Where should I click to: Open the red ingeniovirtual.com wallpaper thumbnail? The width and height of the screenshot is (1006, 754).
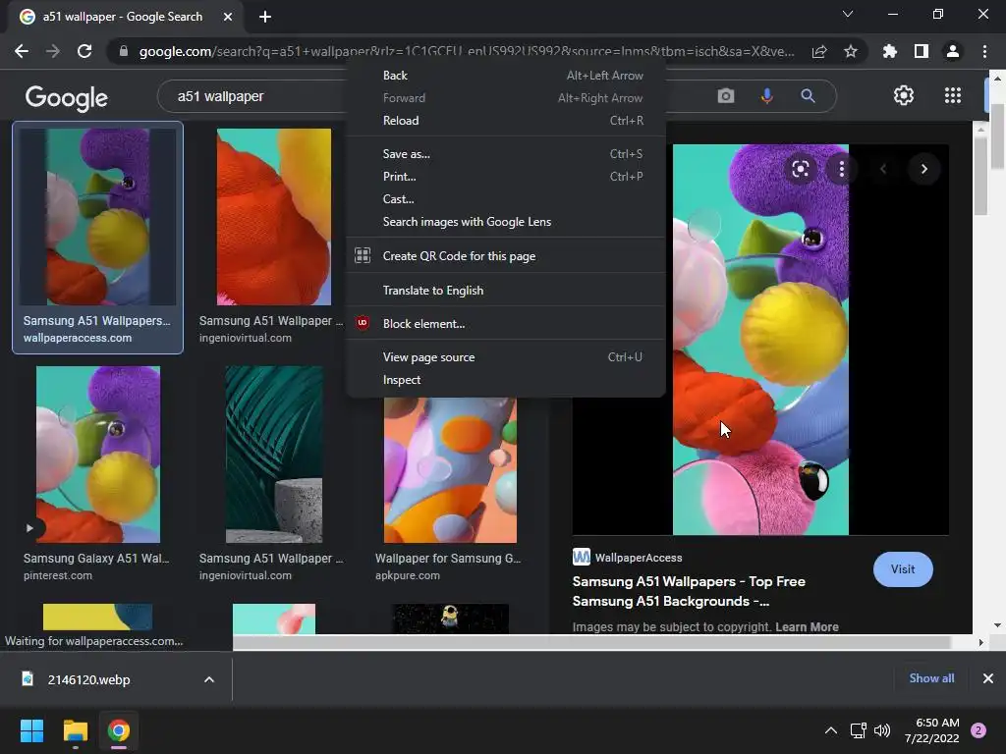[x=274, y=217]
